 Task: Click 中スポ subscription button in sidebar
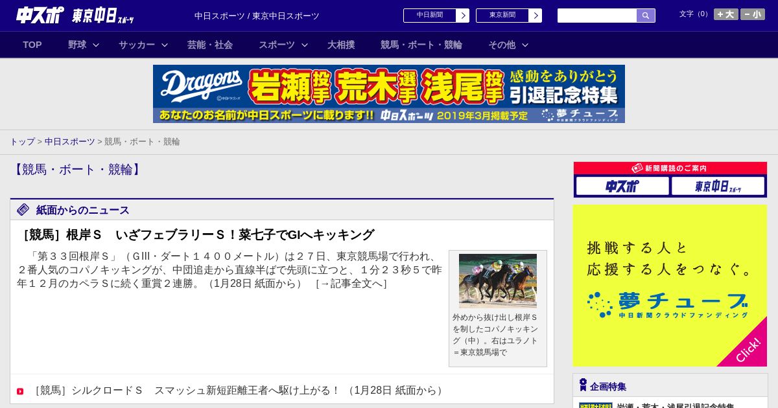(x=622, y=187)
